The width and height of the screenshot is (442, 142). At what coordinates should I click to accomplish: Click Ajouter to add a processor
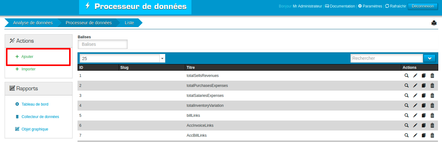click(x=27, y=57)
